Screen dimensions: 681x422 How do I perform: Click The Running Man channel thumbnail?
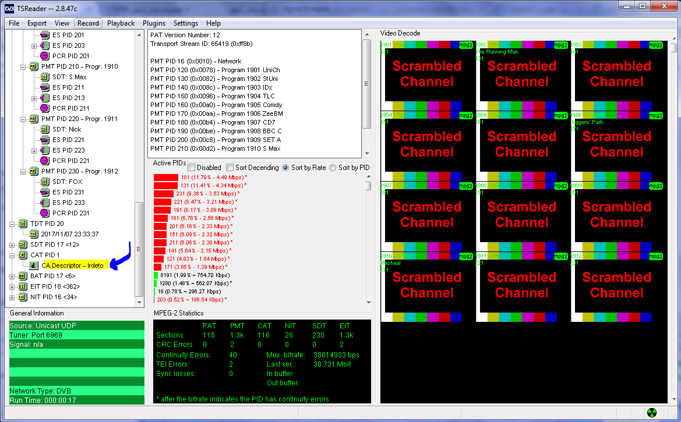click(x=522, y=76)
